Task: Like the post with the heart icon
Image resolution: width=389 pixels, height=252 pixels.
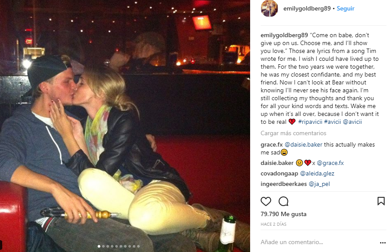Action: (266, 201)
